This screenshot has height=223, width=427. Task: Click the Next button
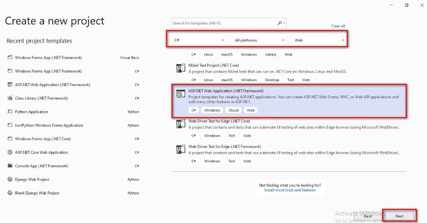click(400, 216)
